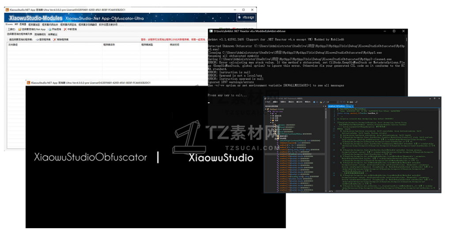The width and height of the screenshot is (452, 241).
Task: Click the redo icon in dnSpy toolbar
Action: tap(344, 102)
